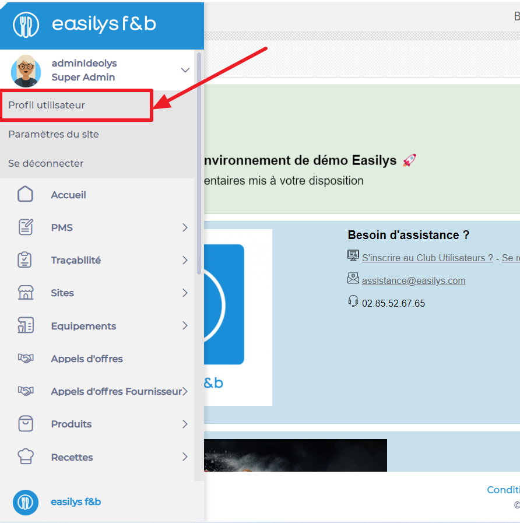Click the Appels d'offres handshake icon
This screenshot has height=523, width=520.
point(26,358)
